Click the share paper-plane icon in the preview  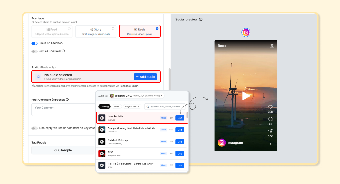[x=270, y=131]
